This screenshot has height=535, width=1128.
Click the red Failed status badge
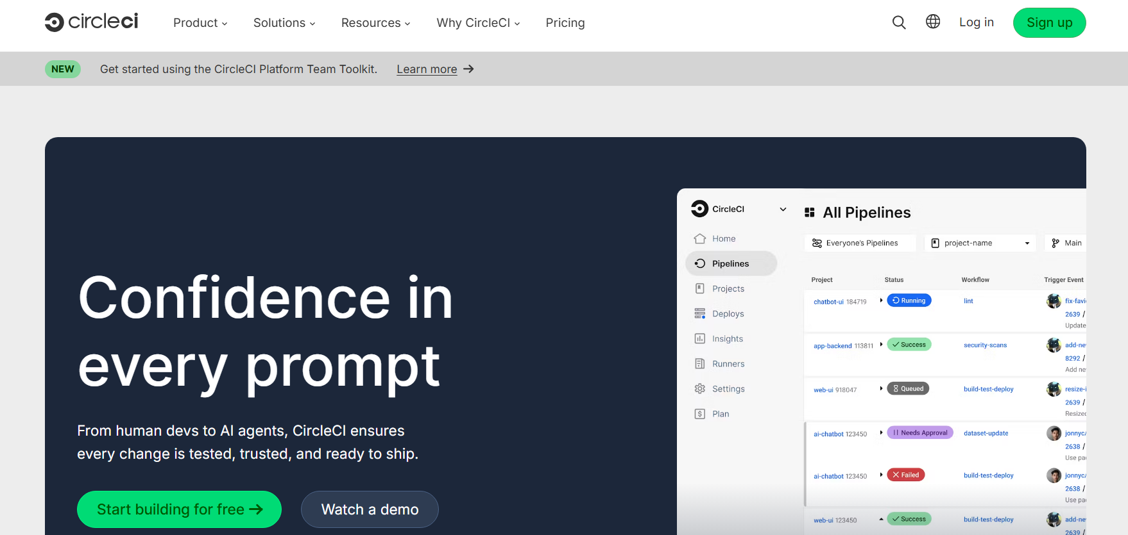click(x=906, y=475)
